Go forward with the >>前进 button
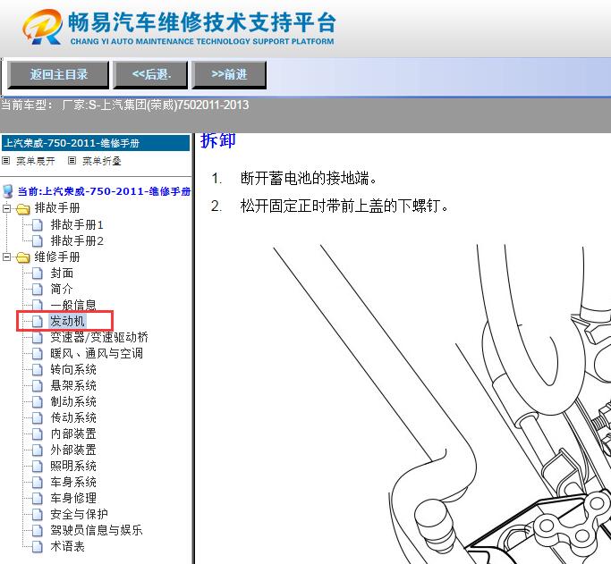Image resolution: width=611 pixels, height=564 pixels. click(229, 75)
